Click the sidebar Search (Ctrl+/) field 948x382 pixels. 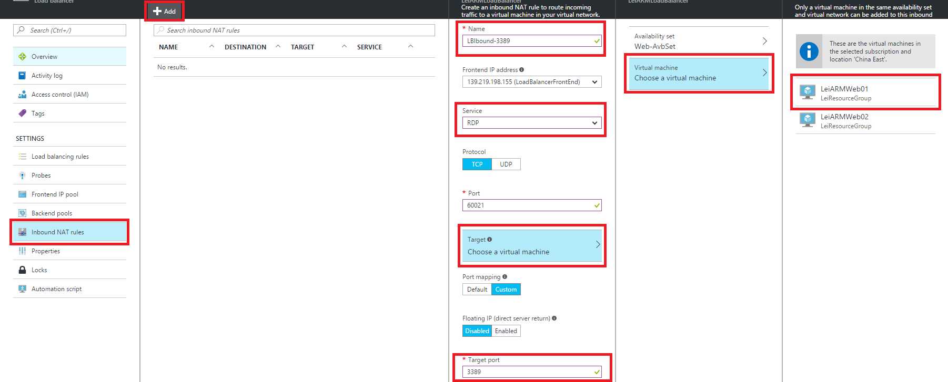(x=69, y=30)
